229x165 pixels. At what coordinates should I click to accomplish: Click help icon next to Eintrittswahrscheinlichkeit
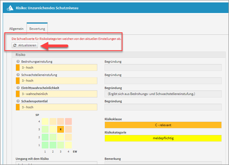18,88
